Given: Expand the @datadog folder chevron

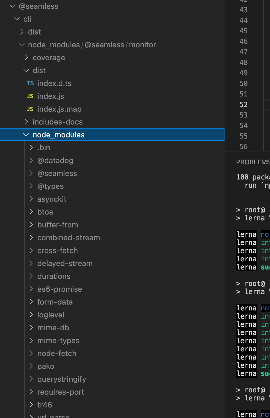Looking at the screenshot, I should click(x=31, y=160).
